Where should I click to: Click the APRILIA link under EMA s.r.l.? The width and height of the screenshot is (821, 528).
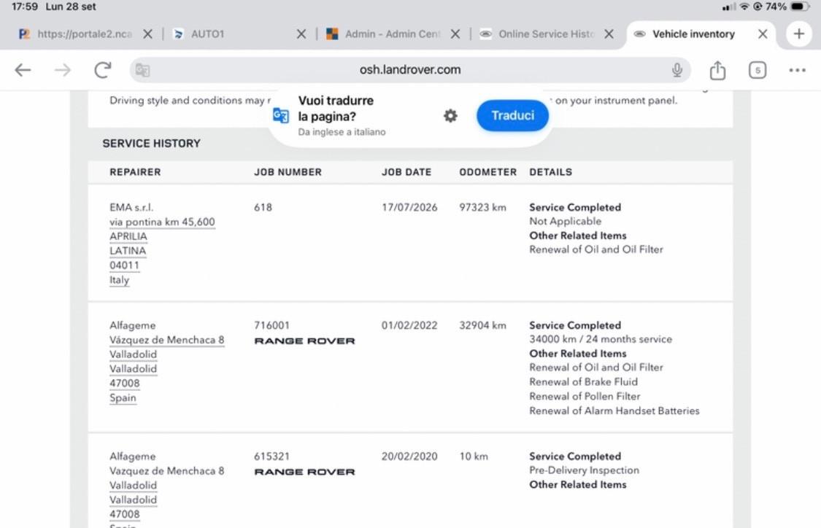pyautogui.click(x=128, y=236)
